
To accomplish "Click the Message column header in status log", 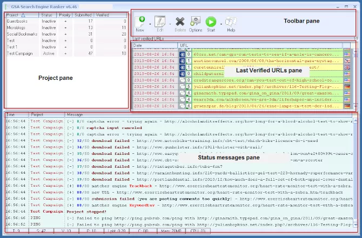I will [x=208, y=114].
